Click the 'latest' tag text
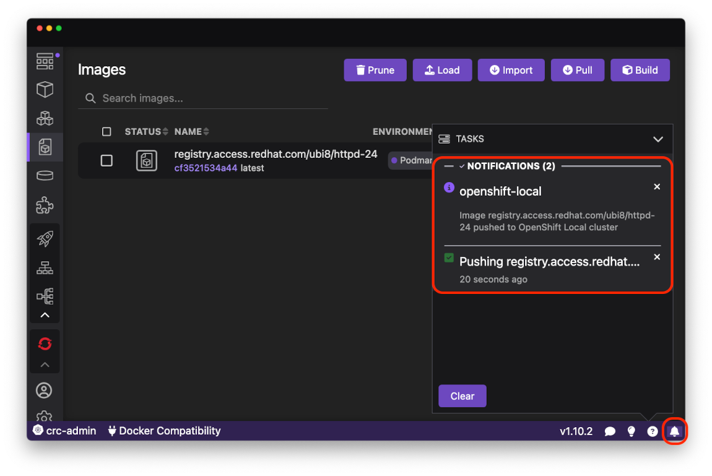 click(x=252, y=168)
